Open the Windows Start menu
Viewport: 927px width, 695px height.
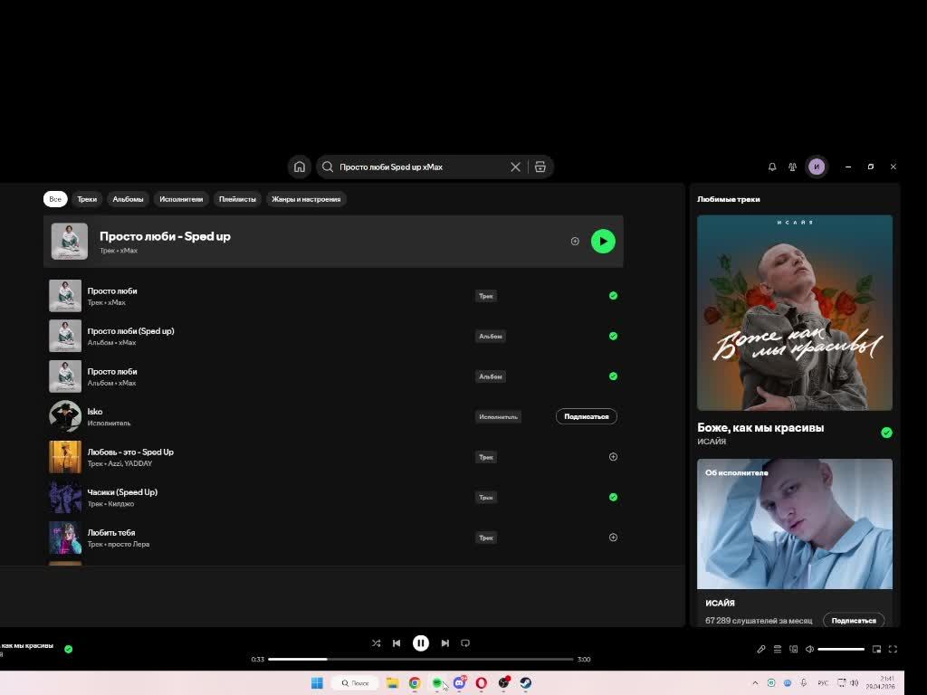pyautogui.click(x=317, y=683)
